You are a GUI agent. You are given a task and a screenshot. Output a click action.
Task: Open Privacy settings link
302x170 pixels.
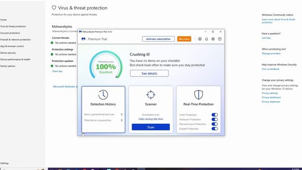(x=269, y=93)
